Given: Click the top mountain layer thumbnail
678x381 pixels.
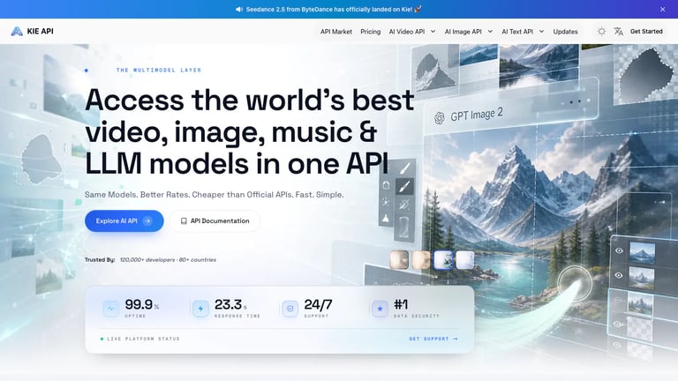Looking at the screenshot, I should pos(642,253).
